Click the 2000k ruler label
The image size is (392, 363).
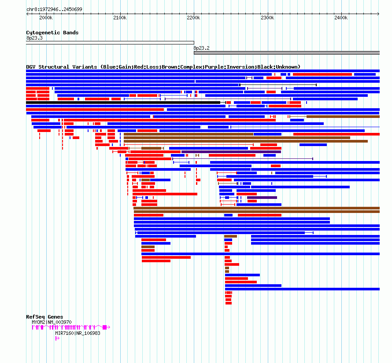coord(46,18)
